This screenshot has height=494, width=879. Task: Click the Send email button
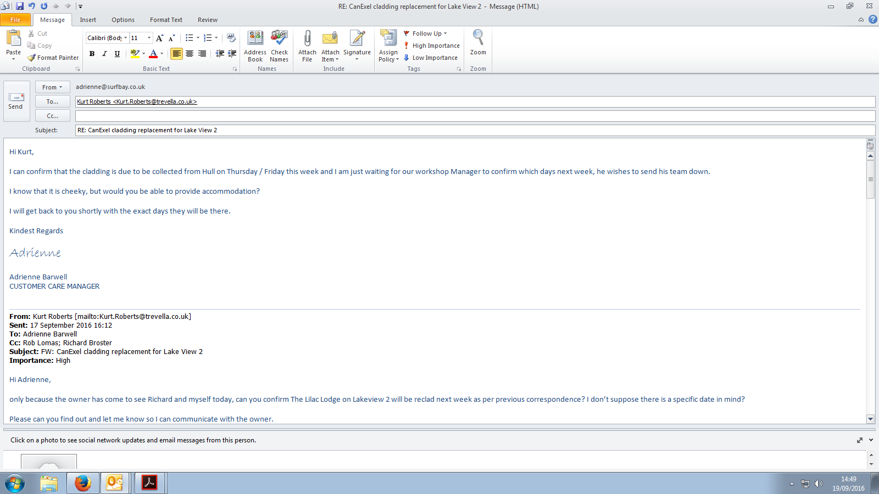(16, 101)
